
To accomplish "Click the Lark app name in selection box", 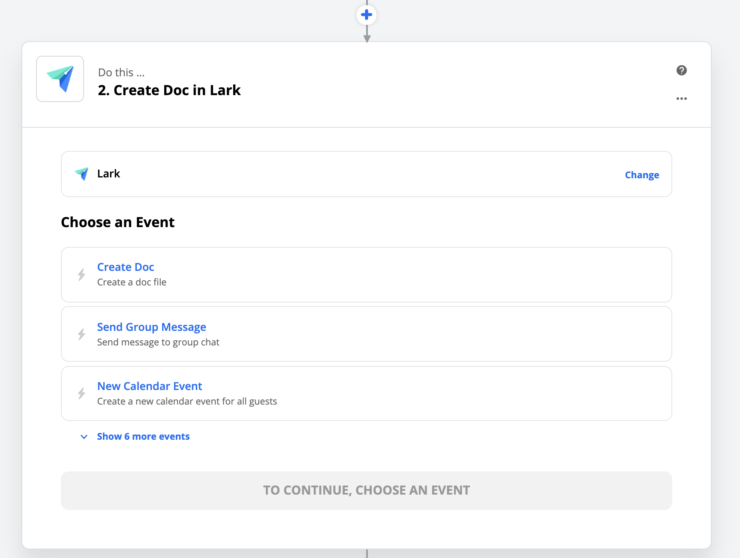I will [x=108, y=174].
